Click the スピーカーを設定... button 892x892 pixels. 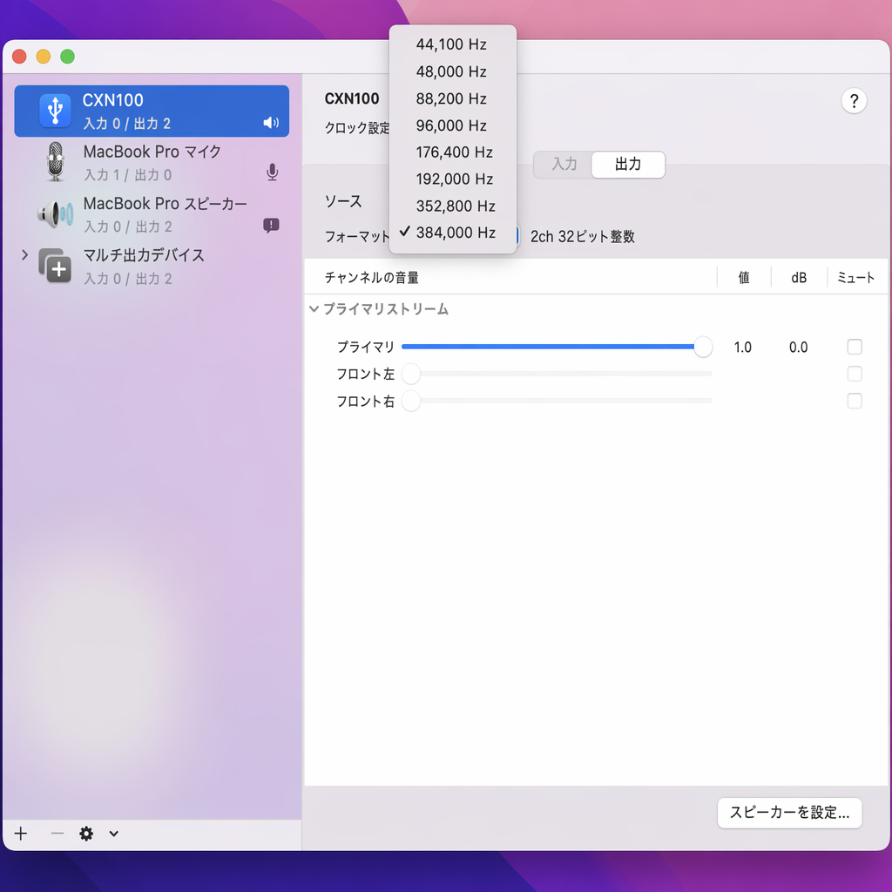[x=789, y=813]
